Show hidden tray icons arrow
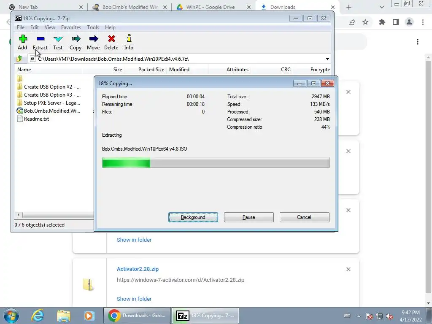This screenshot has width=432, height=324. pyautogui.click(x=359, y=316)
